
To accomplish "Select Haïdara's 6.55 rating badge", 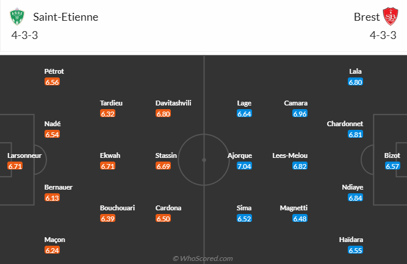I will [356, 250].
